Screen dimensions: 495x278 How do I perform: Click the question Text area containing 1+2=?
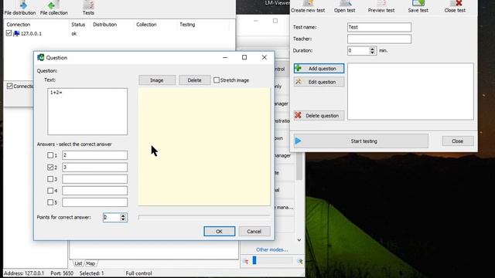pyautogui.click(x=87, y=111)
